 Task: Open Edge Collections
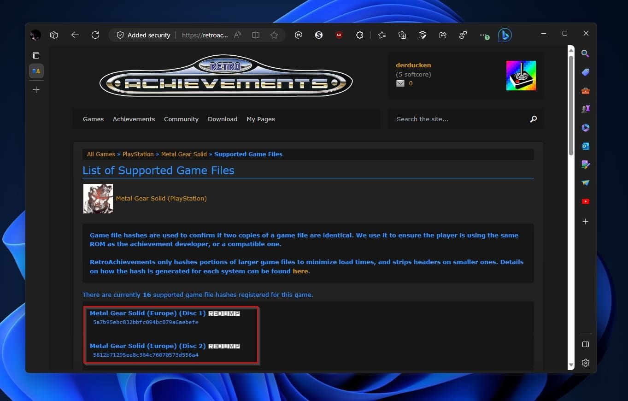tap(402, 35)
